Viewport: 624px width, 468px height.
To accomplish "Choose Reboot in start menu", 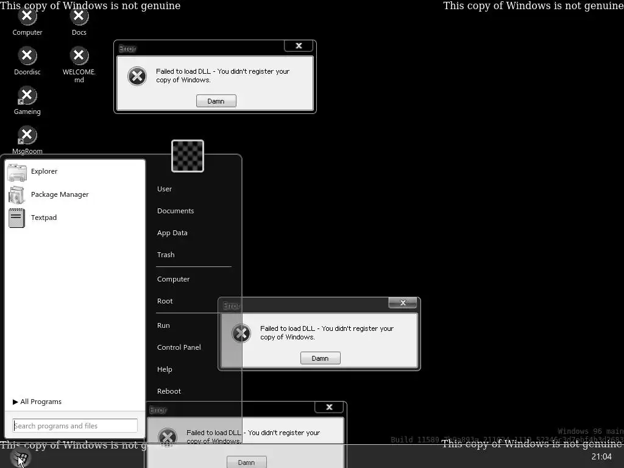I will (169, 391).
